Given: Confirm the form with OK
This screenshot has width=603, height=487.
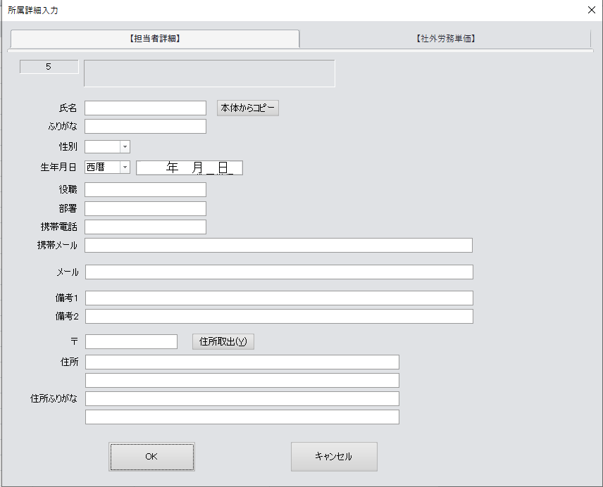Looking at the screenshot, I should click(x=151, y=457).
